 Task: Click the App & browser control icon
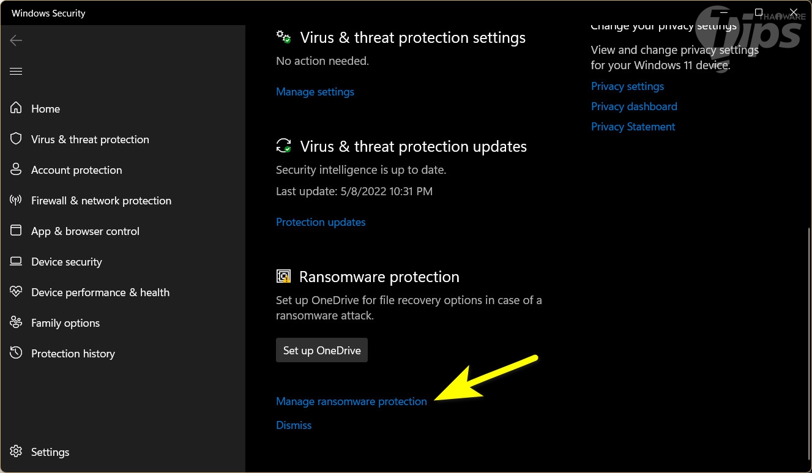point(16,231)
